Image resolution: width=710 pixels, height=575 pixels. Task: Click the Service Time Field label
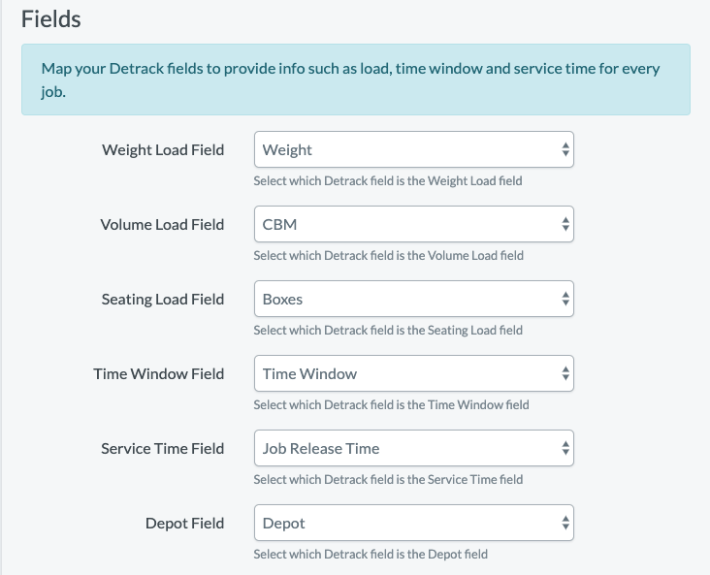click(x=163, y=449)
